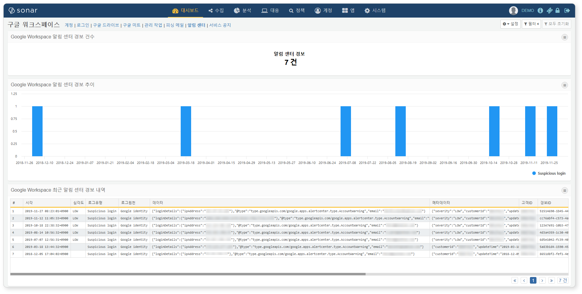The width and height of the screenshot is (582, 294).
Task: Expand the 필터 panel button
Action: [531, 24]
